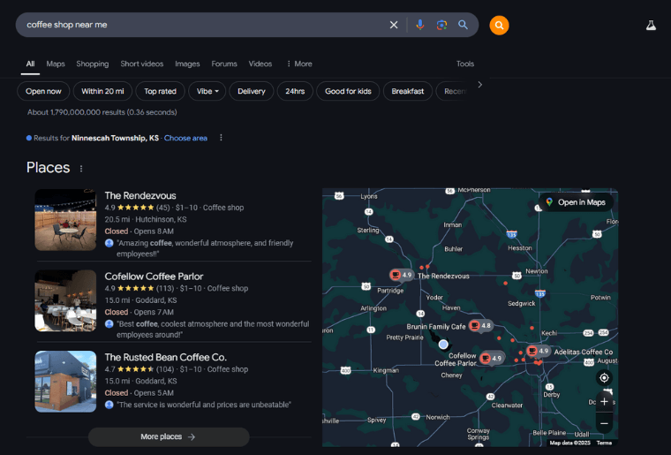Click the results count text
The height and width of the screenshot is (455, 671).
point(102,112)
